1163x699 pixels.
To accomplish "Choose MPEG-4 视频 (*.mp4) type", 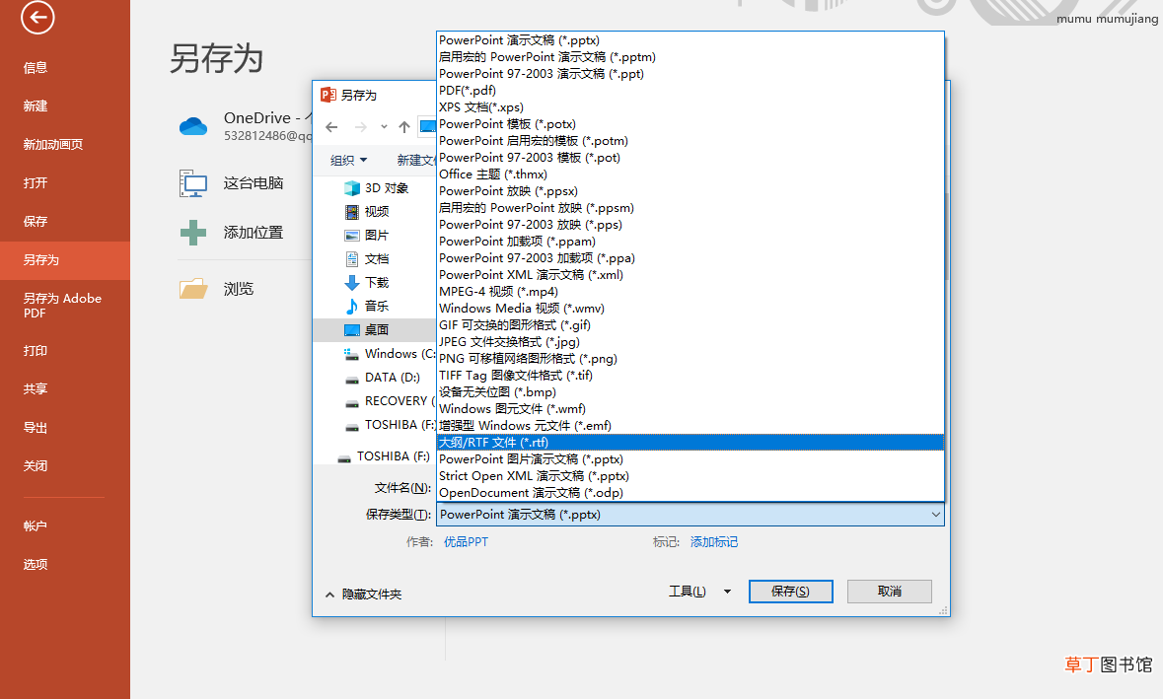I will coord(690,291).
